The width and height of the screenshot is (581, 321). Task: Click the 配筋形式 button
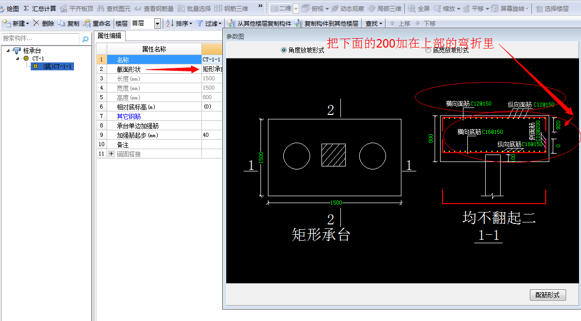548,295
